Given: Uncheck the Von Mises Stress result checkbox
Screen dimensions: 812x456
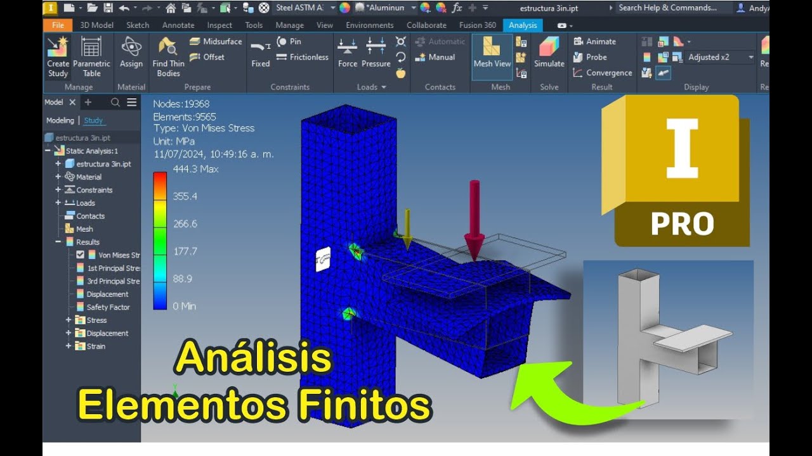Looking at the screenshot, I should pyautogui.click(x=80, y=255).
